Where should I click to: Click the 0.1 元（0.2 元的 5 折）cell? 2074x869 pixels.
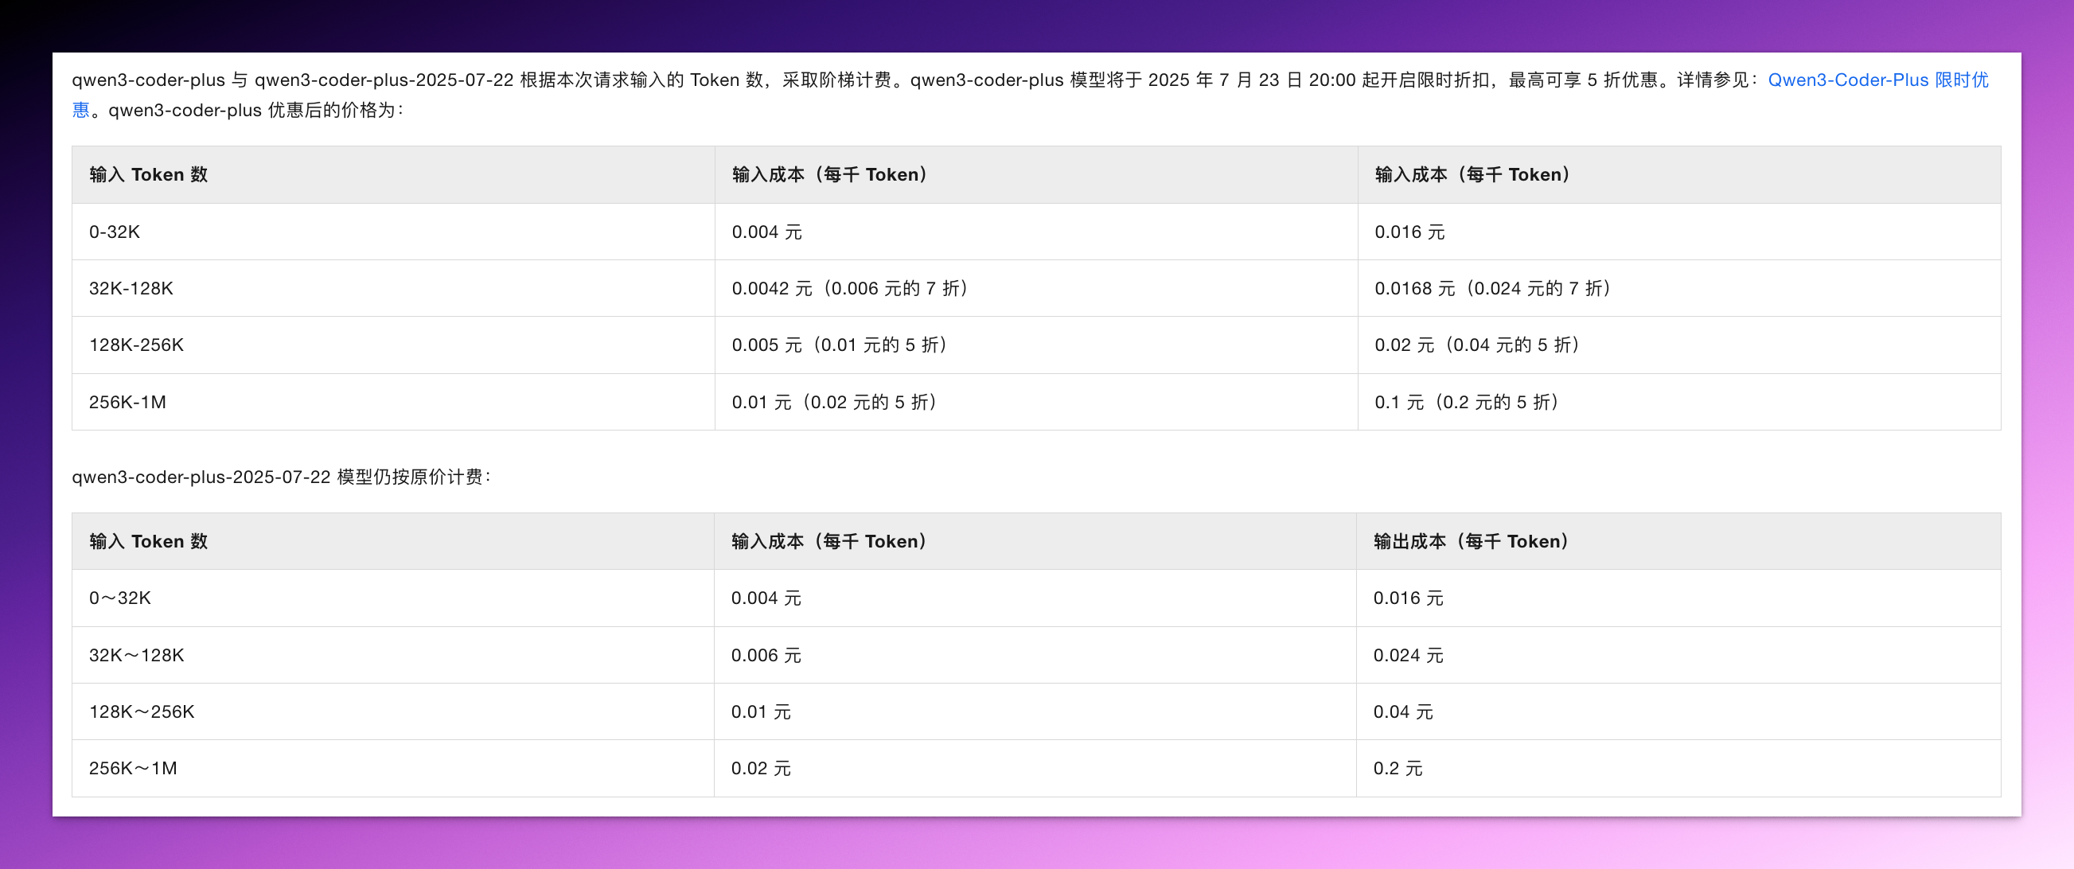click(1465, 401)
